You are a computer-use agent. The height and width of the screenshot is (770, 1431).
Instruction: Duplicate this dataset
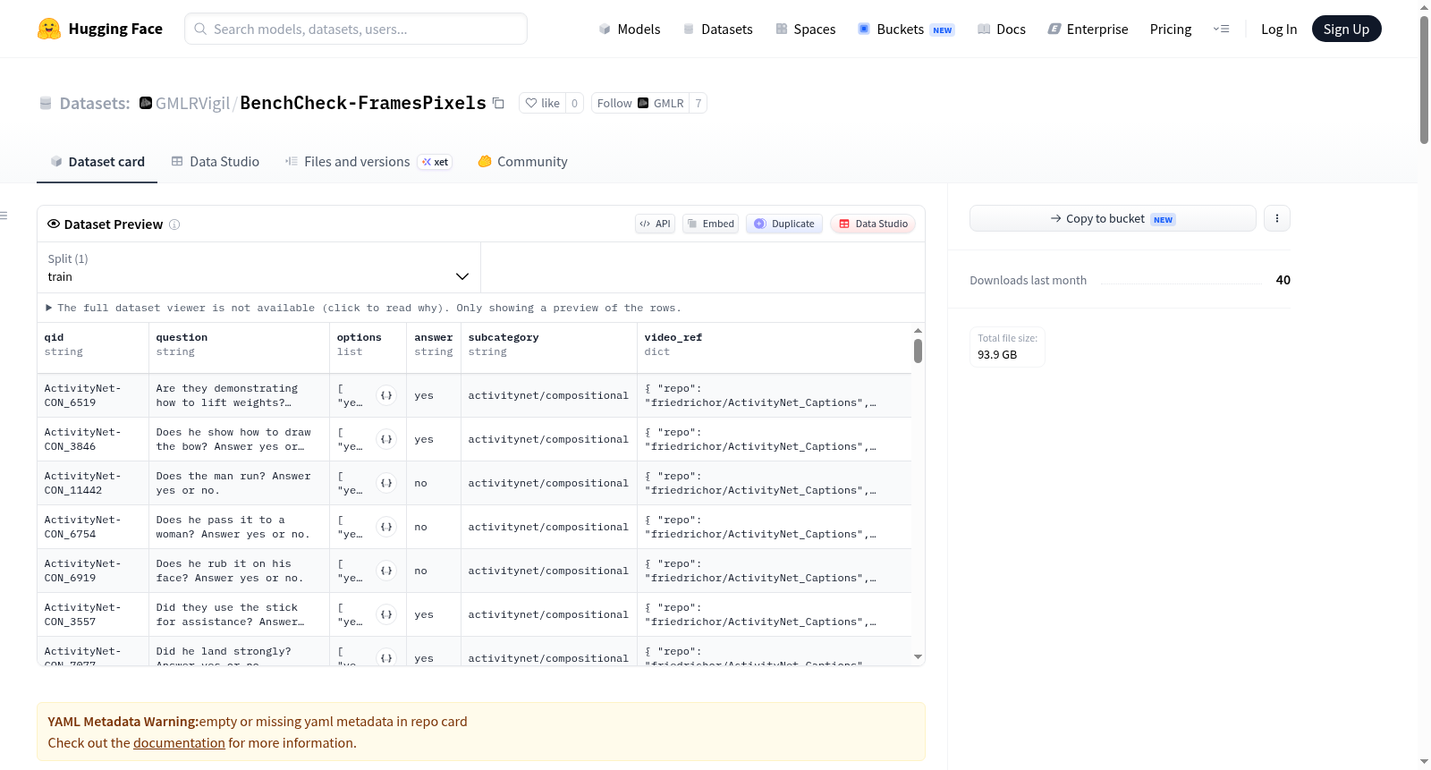click(x=783, y=224)
